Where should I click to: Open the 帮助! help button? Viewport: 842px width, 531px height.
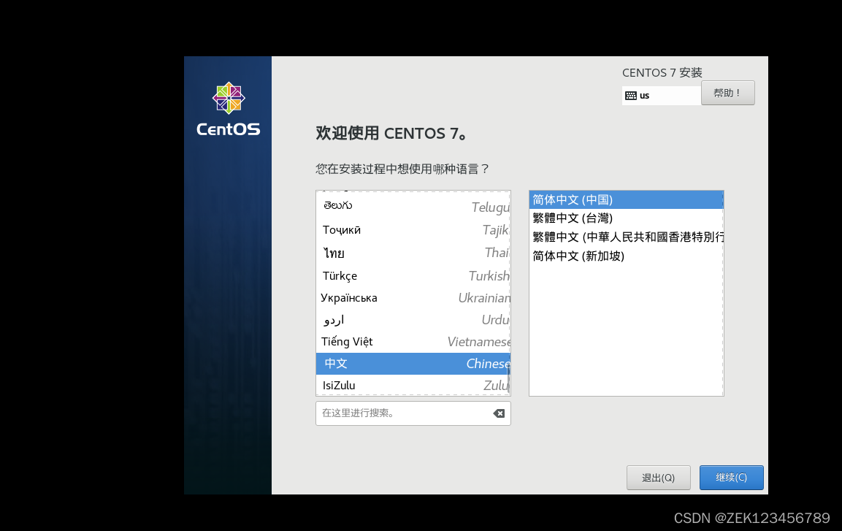[727, 93]
